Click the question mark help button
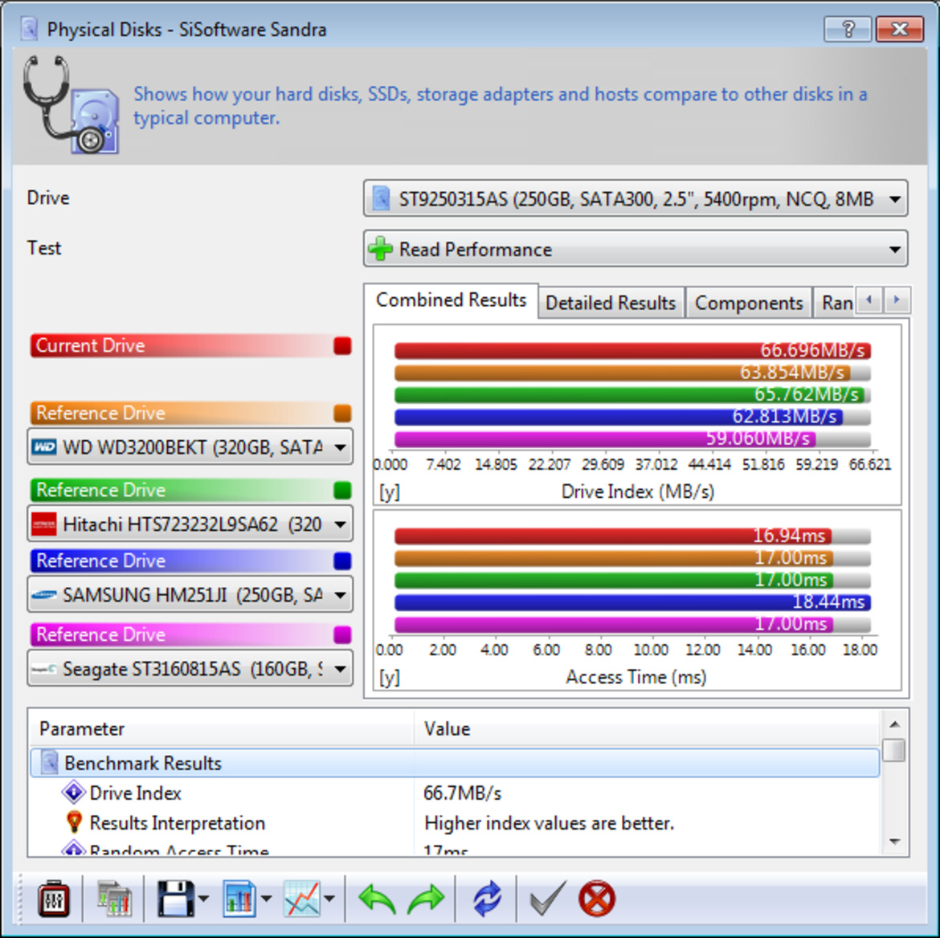This screenshot has width=940, height=938. coord(848,29)
